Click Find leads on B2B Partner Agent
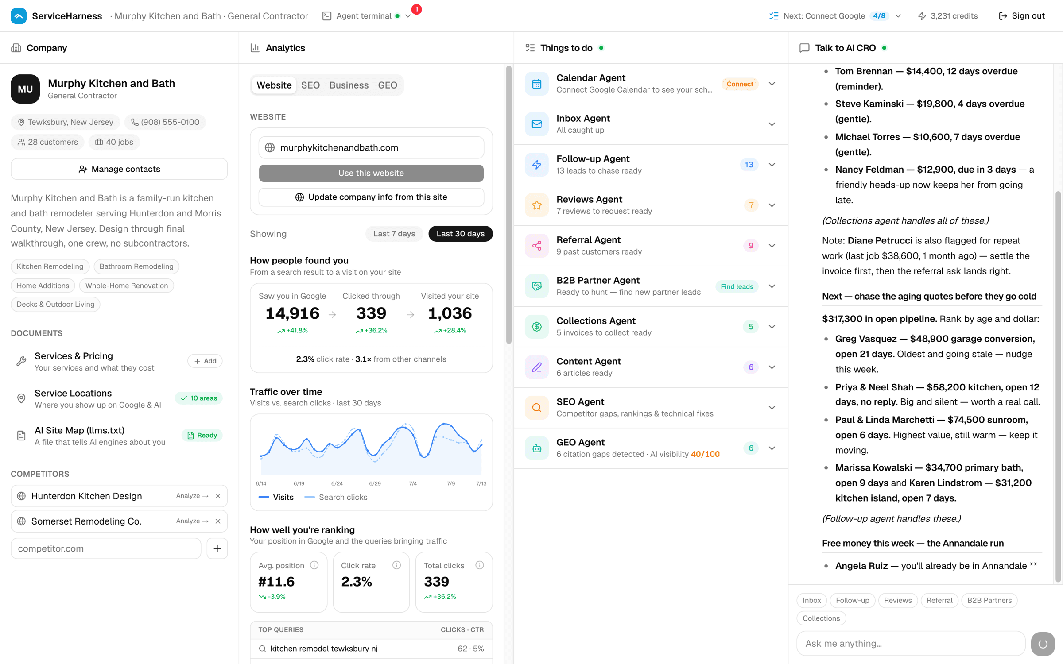1063x664 pixels. [737, 286]
